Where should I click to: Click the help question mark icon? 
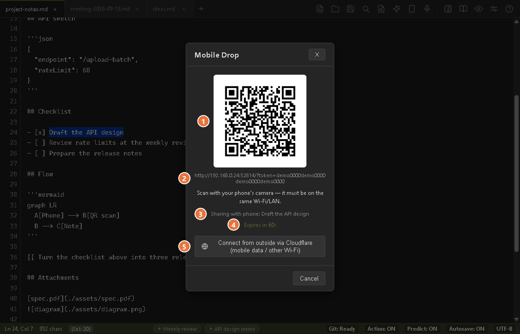pos(509,9)
